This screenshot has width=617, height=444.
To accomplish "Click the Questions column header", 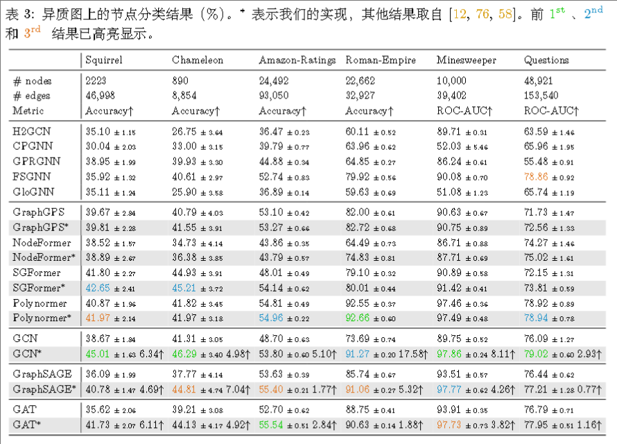I will point(546,60).
